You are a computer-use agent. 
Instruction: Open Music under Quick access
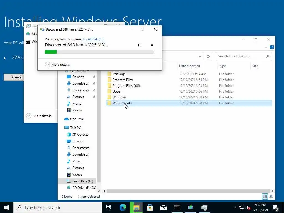77,103
